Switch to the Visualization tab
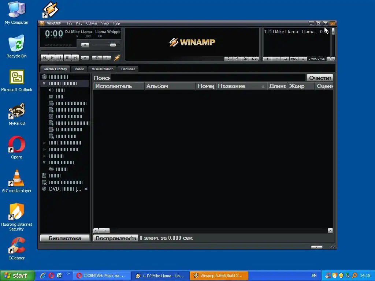 coord(103,69)
